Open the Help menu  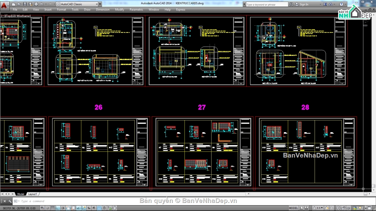tap(168, 9)
